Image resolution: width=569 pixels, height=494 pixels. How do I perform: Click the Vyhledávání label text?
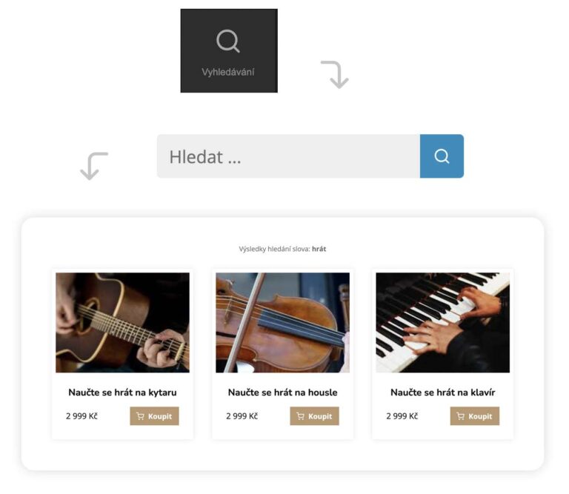(x=228, y=73)
